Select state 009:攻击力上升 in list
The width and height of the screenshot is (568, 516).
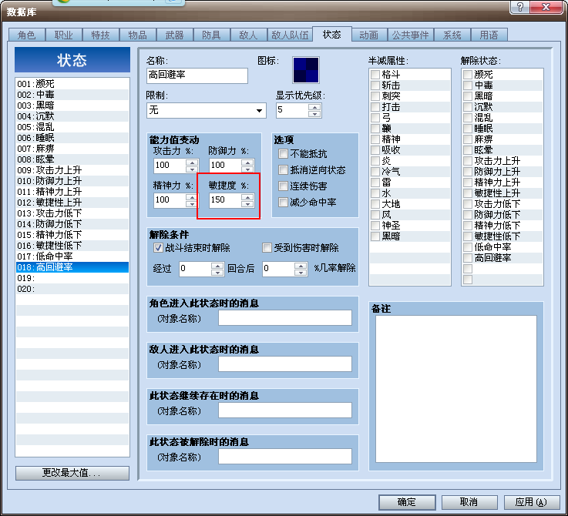click(x=72, y=170)
